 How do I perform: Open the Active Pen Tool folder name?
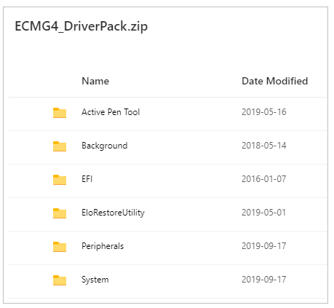coord(111,112)
